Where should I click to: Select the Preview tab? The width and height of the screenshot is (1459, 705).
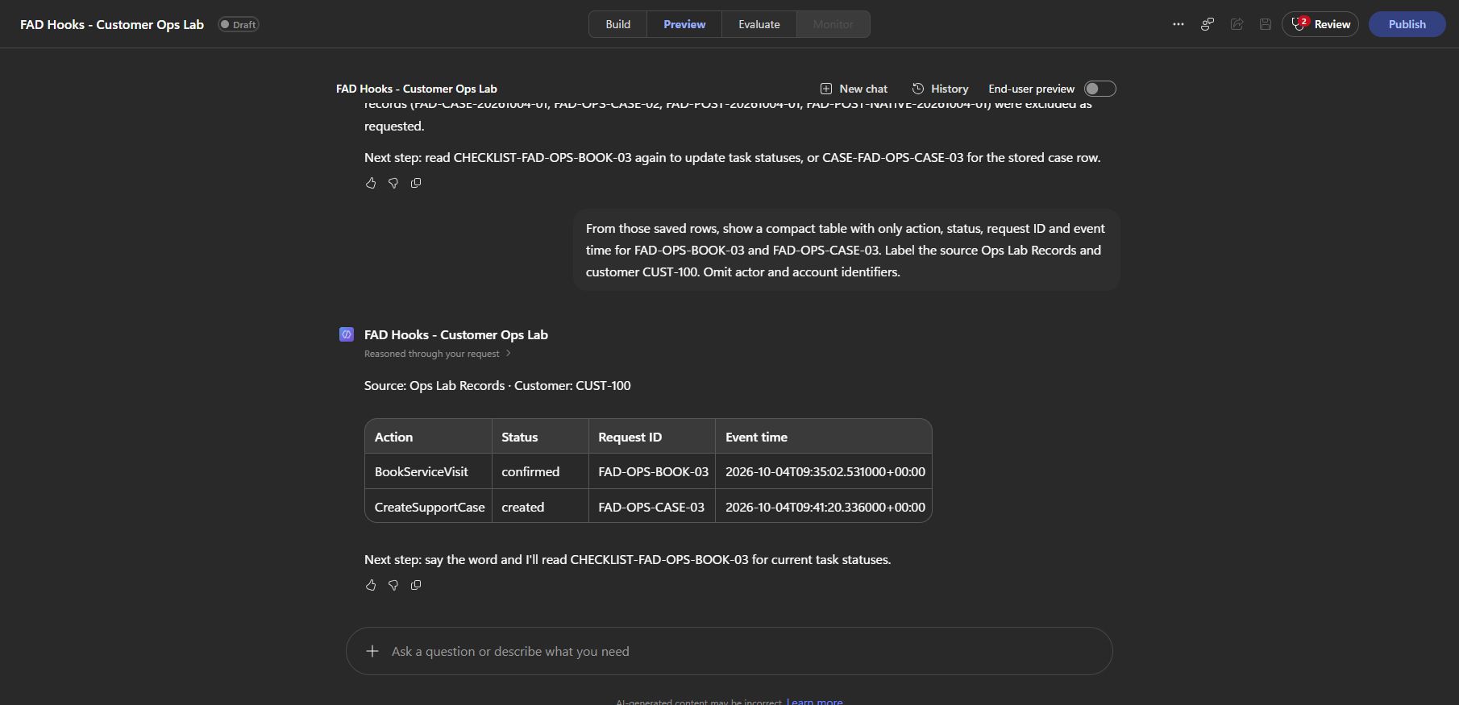tap(684, 24)
